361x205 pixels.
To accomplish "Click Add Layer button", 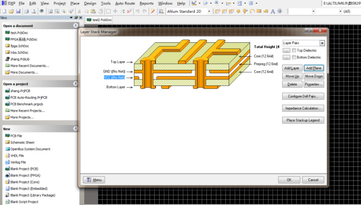I will [x=292, y=68].
